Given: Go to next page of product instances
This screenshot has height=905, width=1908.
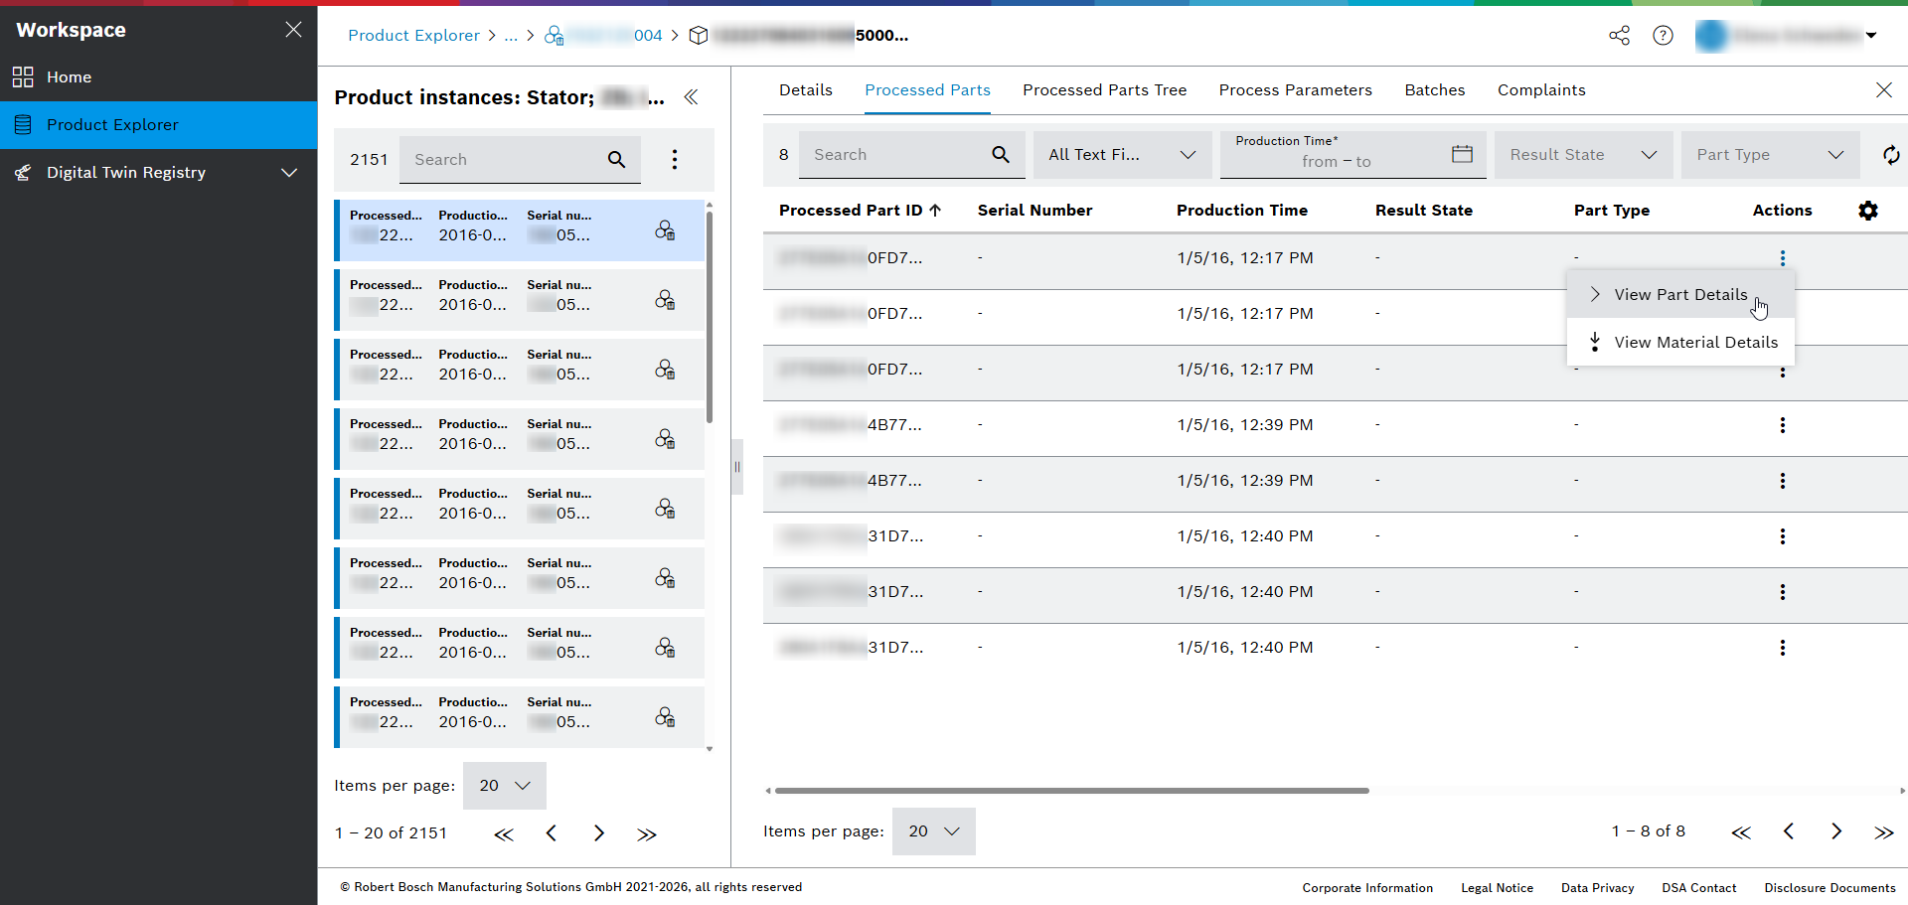Looking at the screenshot, I should pyautogui.click(x=599, y=833).
